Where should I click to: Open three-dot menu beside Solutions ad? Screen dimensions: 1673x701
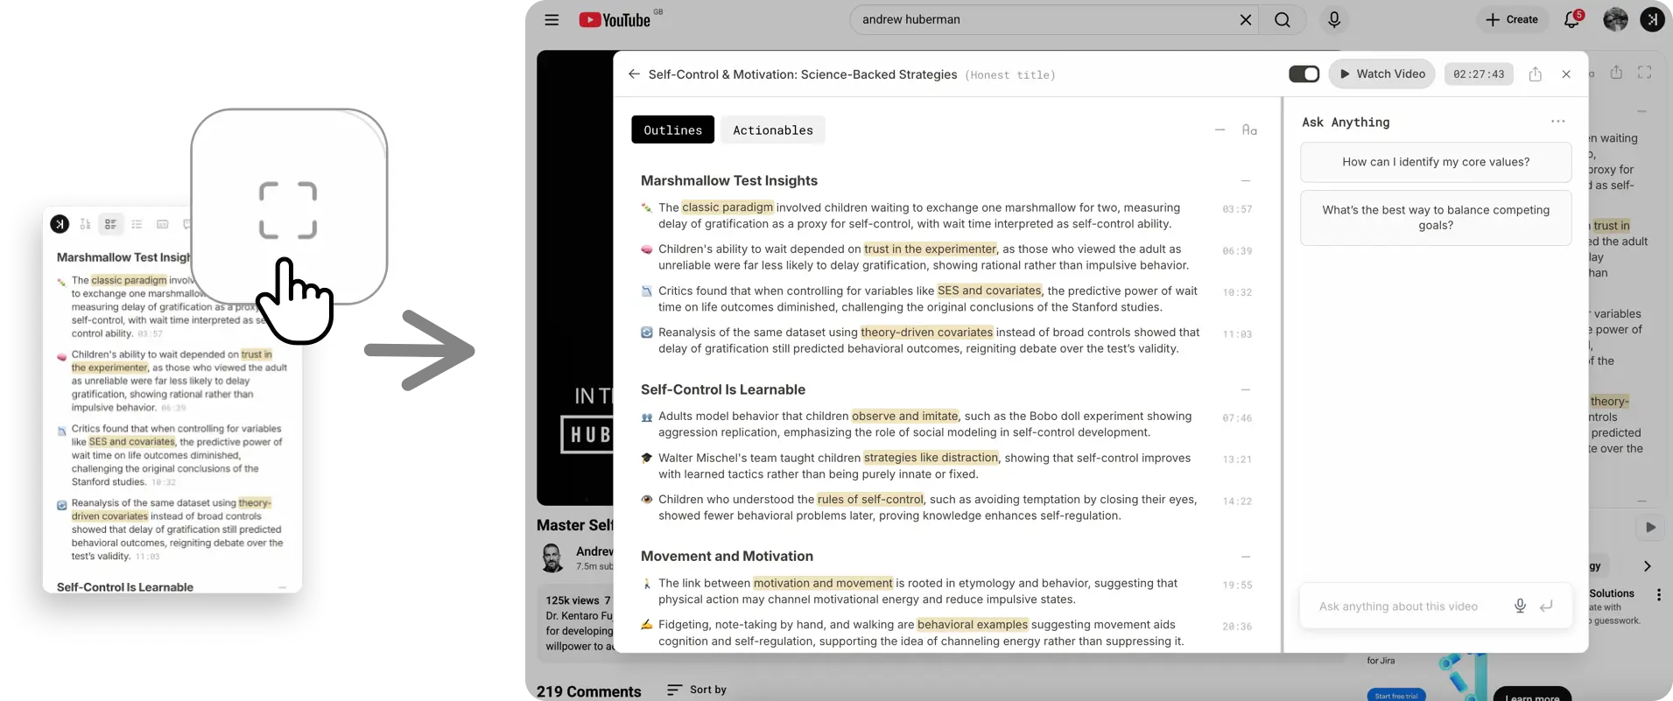(1658, 594)
